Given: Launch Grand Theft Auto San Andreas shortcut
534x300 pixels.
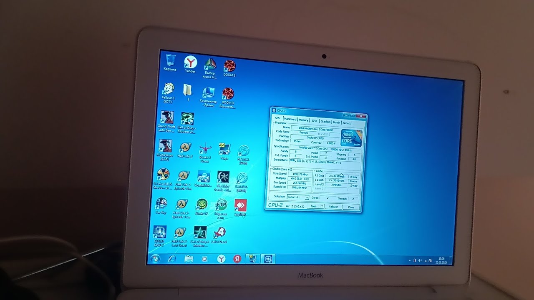Looking at the screenshot, I should tap(166, 122).
